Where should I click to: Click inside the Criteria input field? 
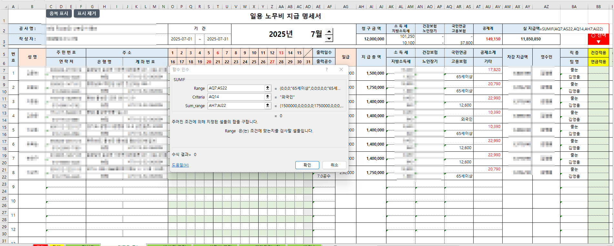(x=236, y=97)
